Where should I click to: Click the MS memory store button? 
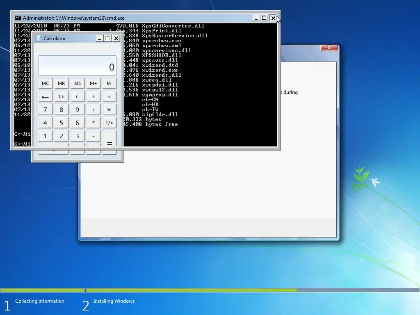(x=78, y=83)
